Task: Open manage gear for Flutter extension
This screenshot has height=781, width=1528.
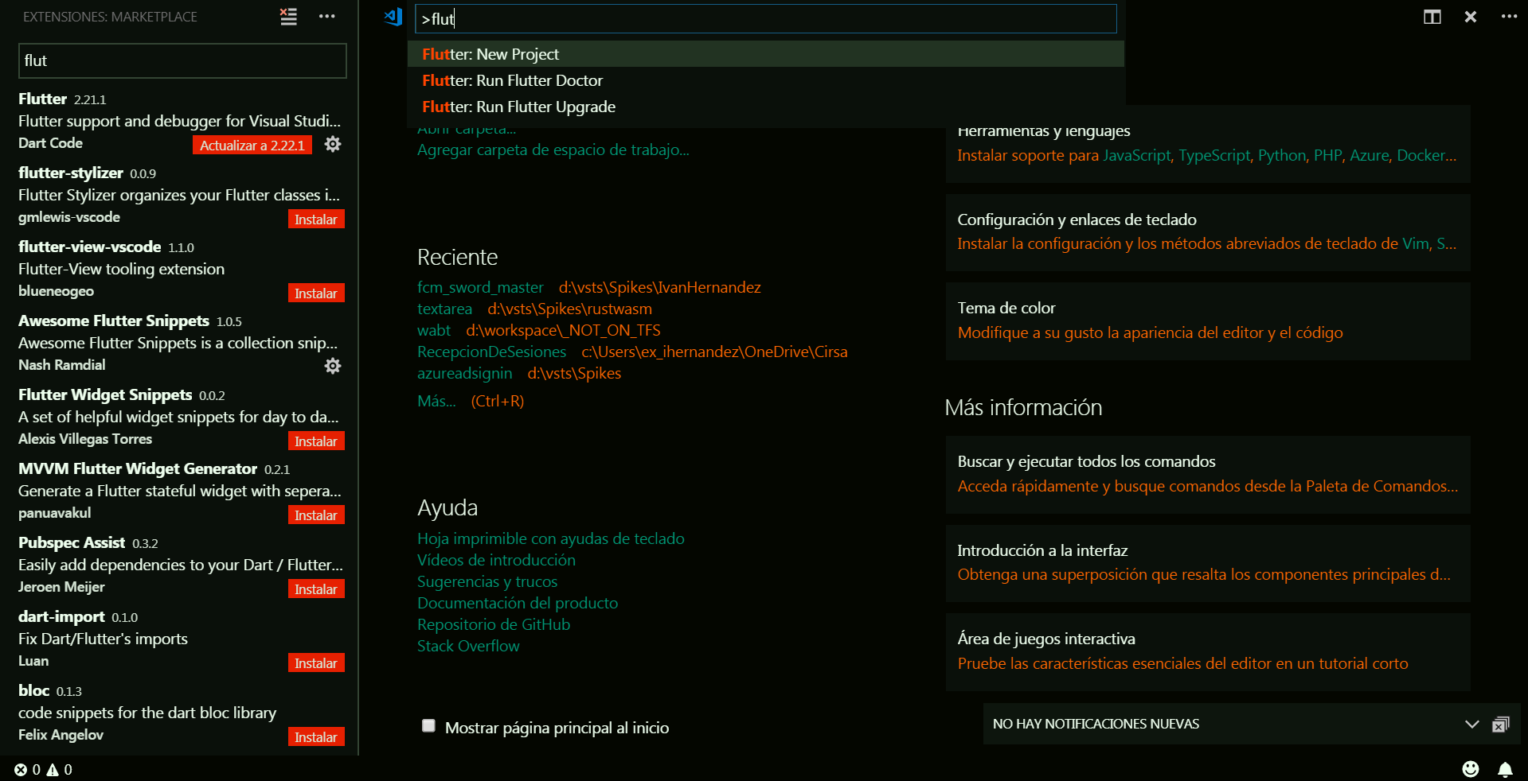Action: click(x=333, y=144)
